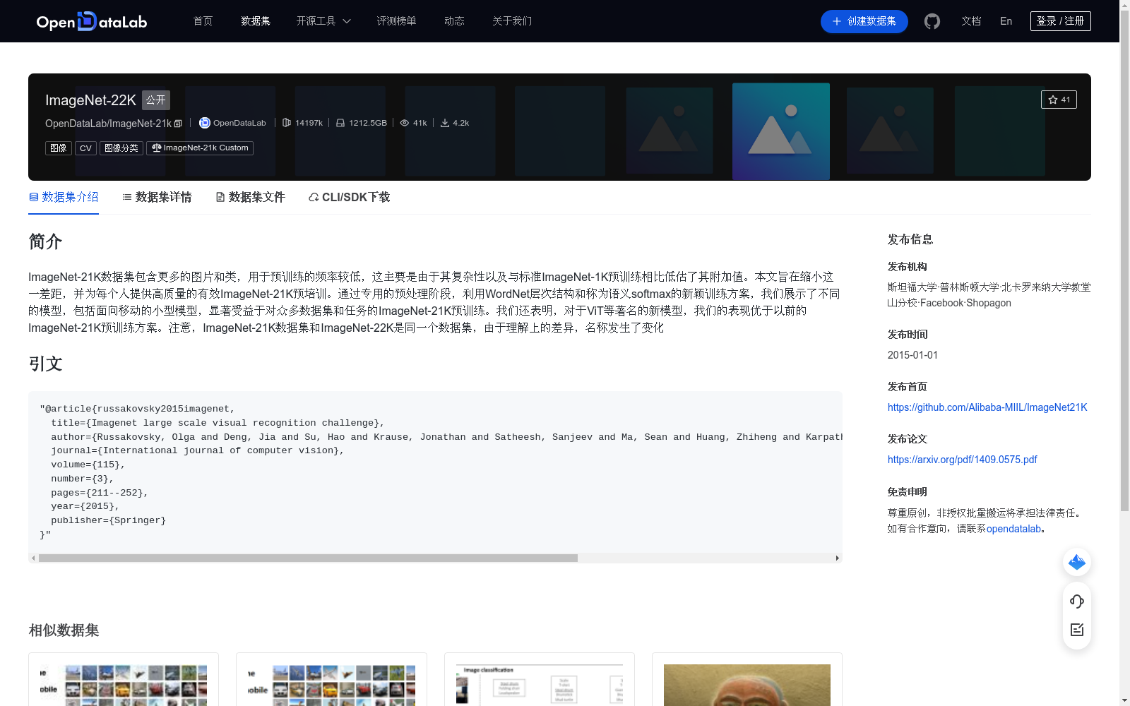Click the OpenDataLab publisher avatar
The width and height of the screenshot is (1130, 706).
[205, 123]
